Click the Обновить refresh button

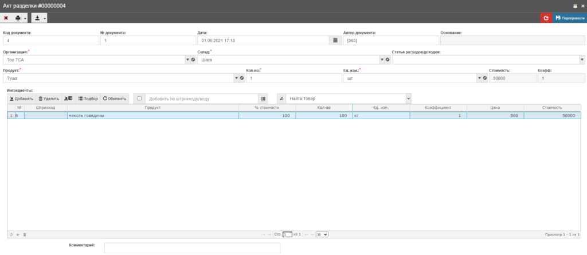pos(114,99)
